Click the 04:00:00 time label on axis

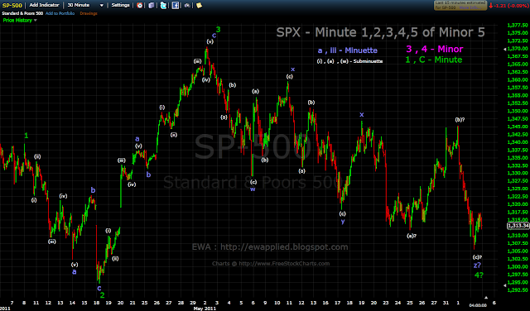[x=478, y=305]
